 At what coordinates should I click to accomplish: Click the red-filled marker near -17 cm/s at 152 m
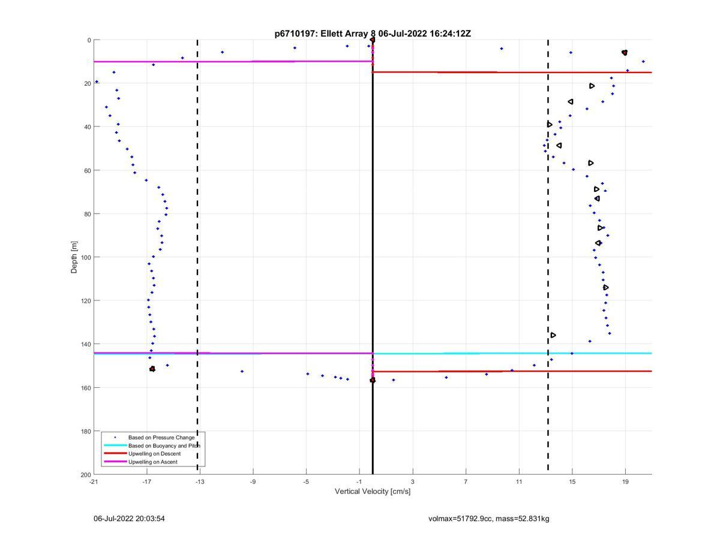(x=152, y=369)
